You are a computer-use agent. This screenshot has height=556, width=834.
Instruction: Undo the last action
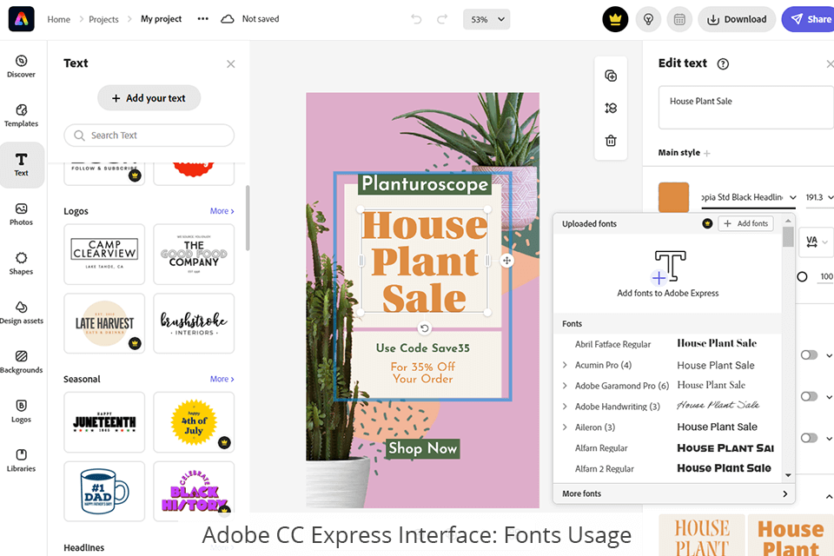[416, 19]
